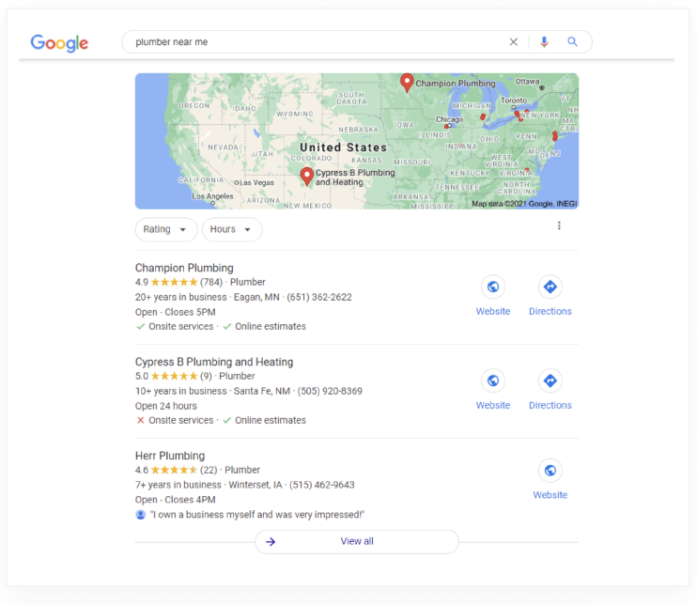The height and width of the screenshot is (605, 697).
Task: Open Cypress B Plumbing website globe icon
Action: (493, 380)
